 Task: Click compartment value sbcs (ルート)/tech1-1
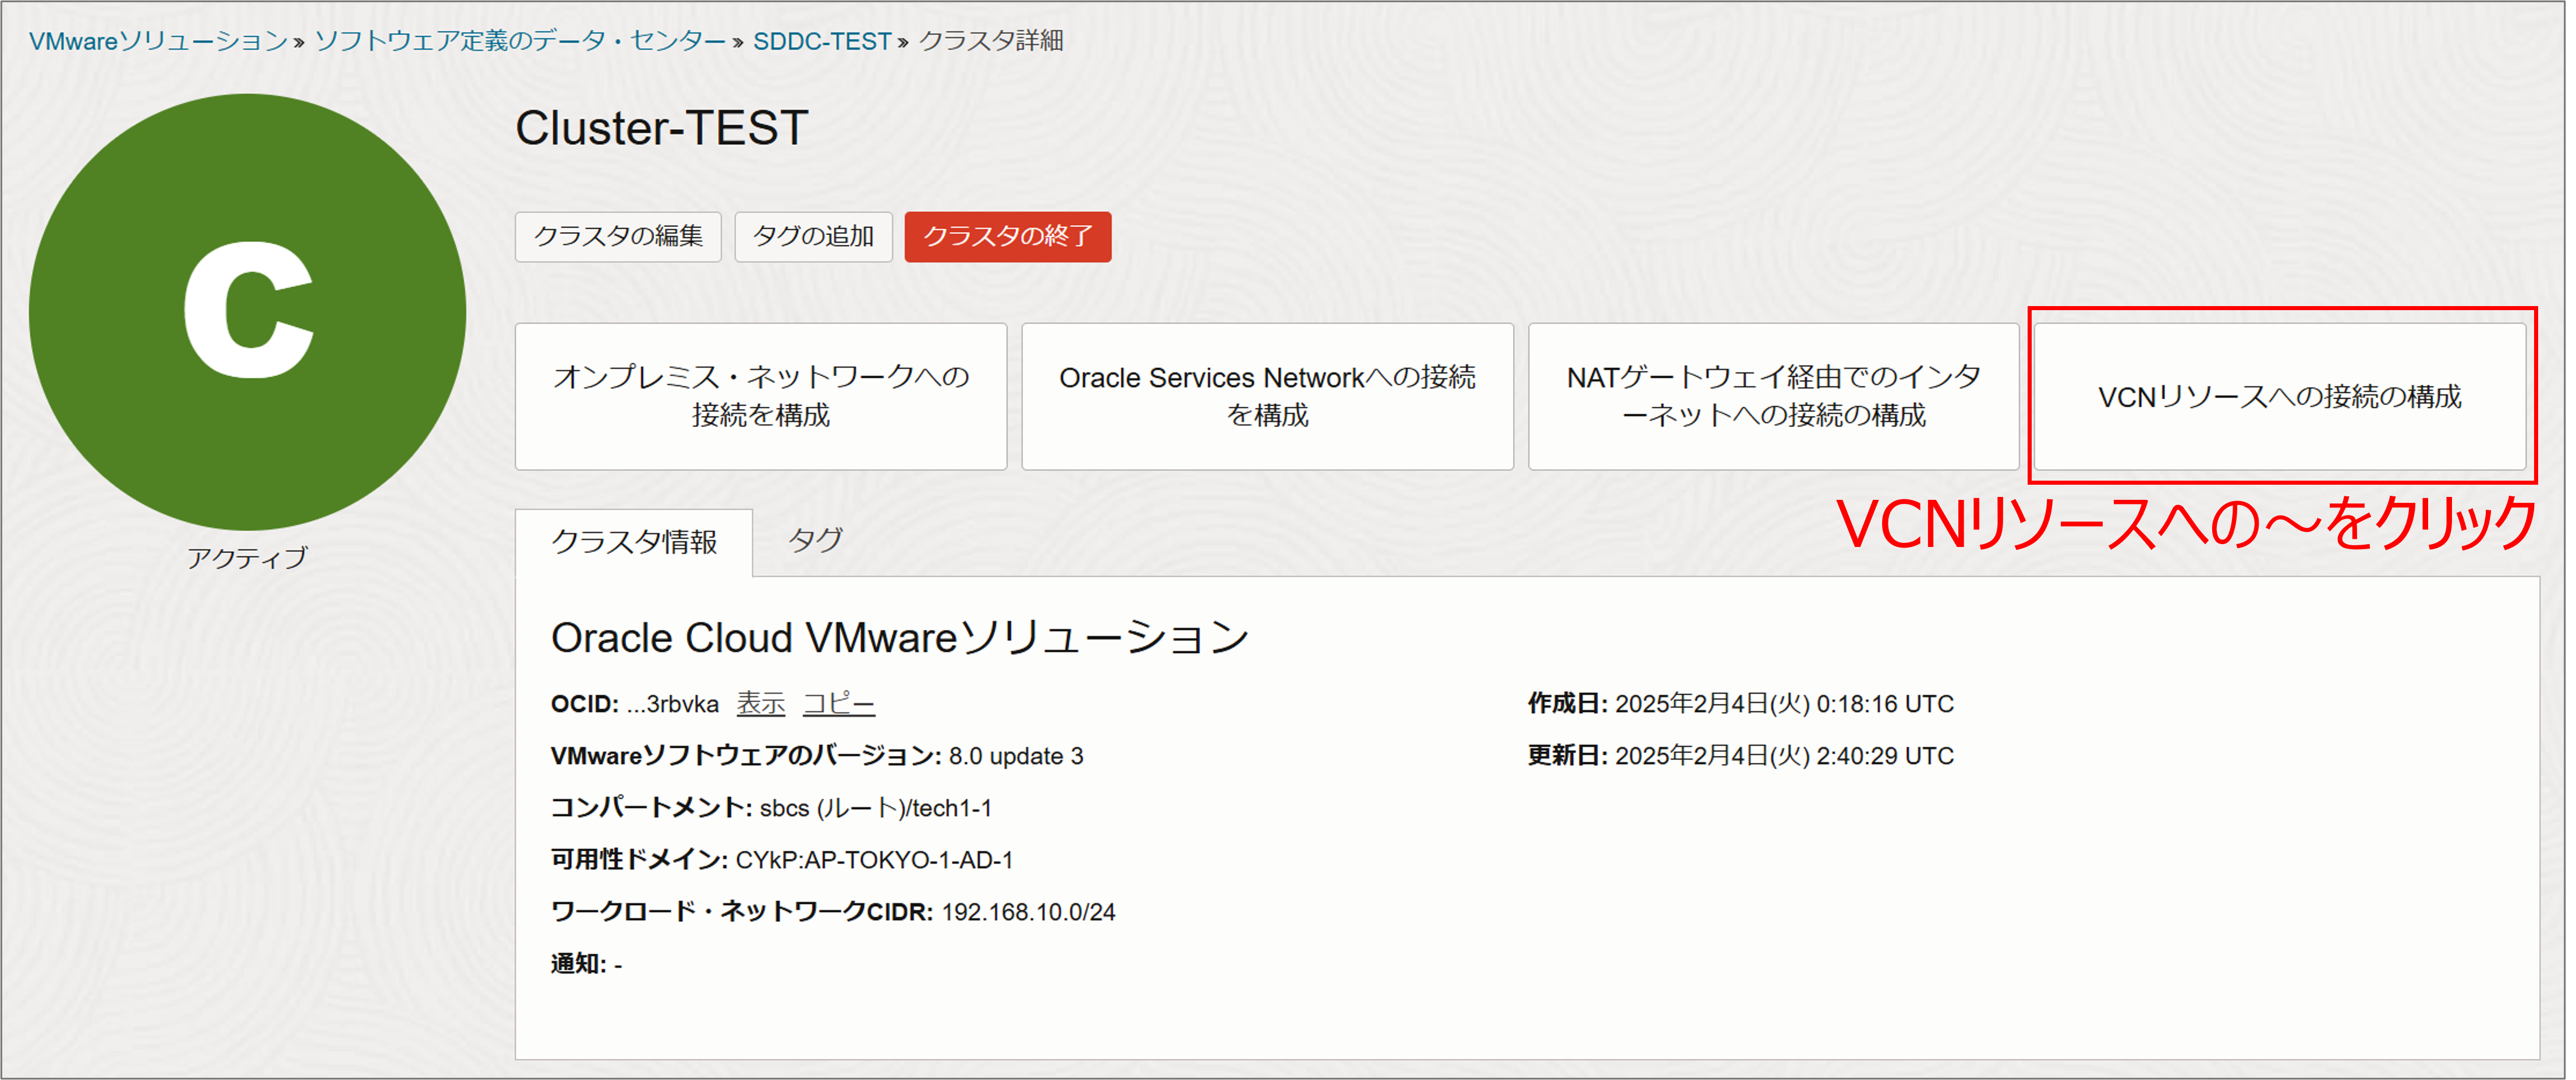click(x=876, y=808)
